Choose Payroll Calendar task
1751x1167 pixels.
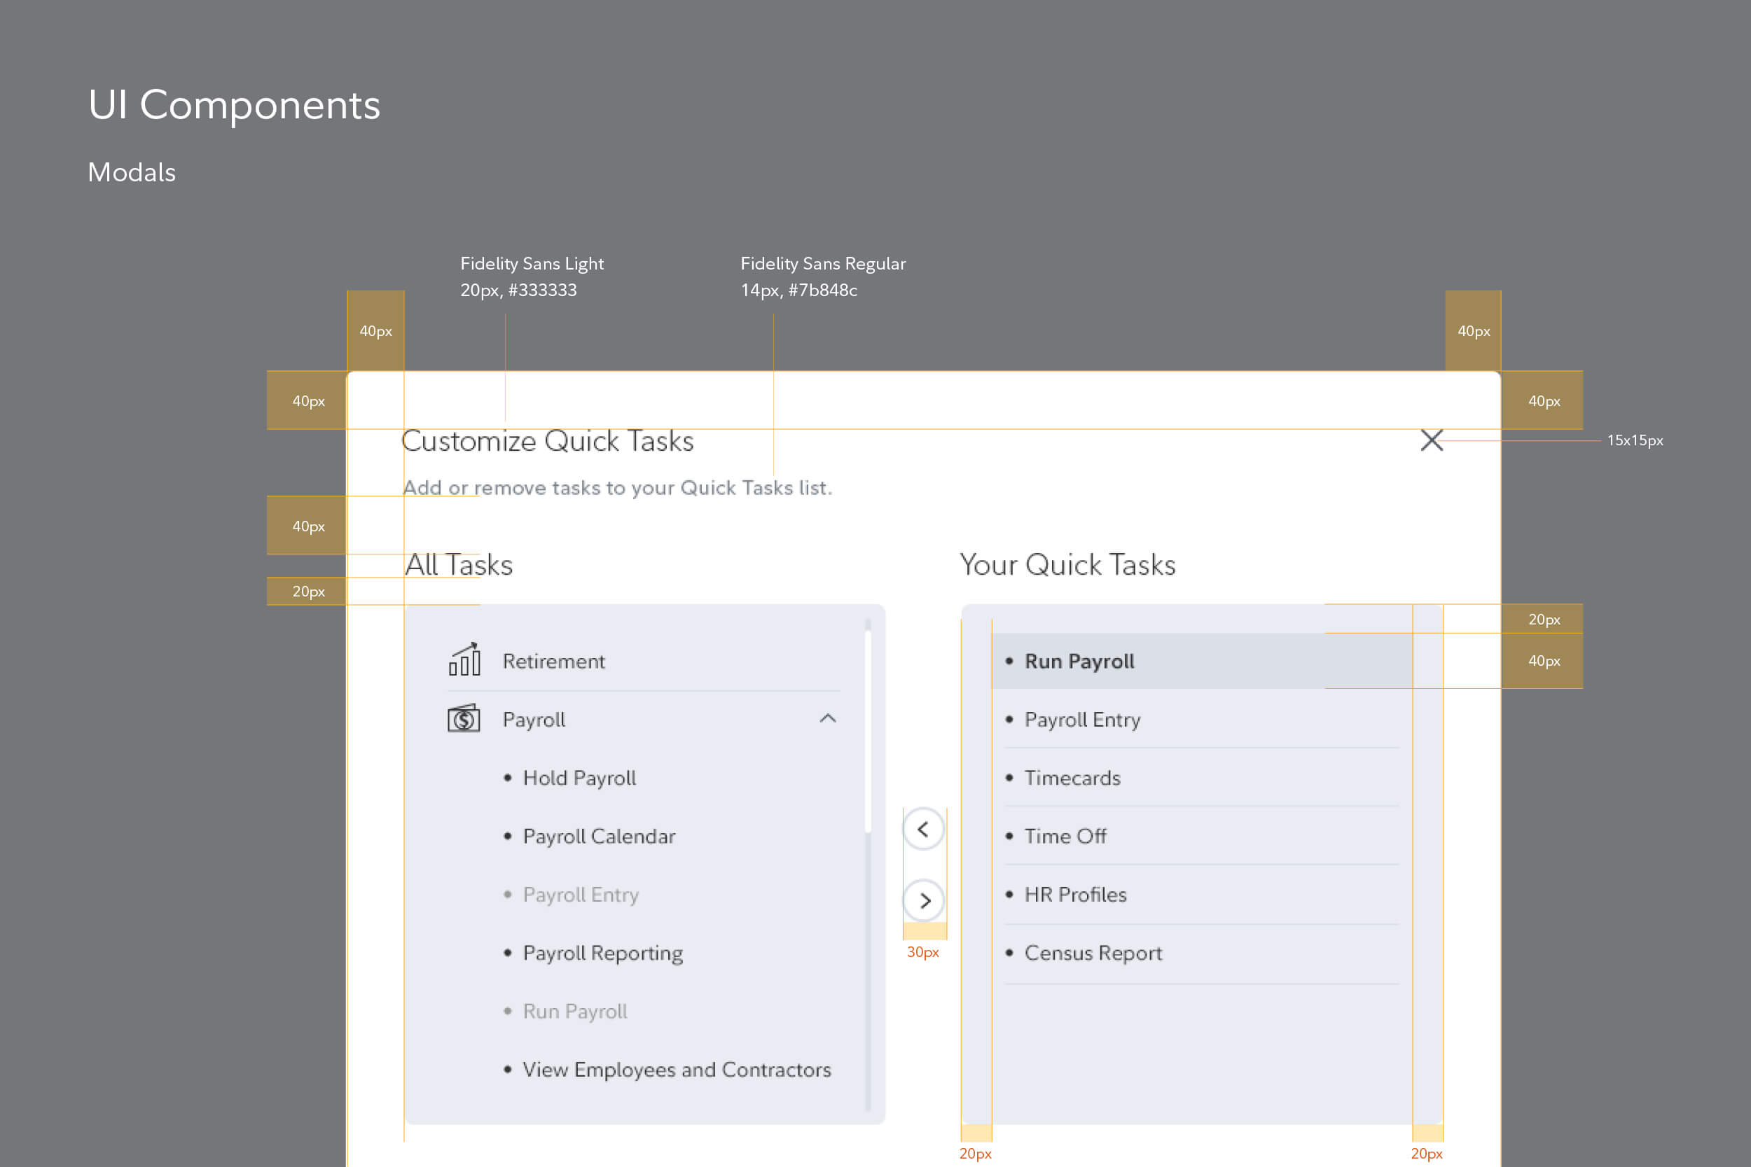pyautogui.click(x=599, y=837)
